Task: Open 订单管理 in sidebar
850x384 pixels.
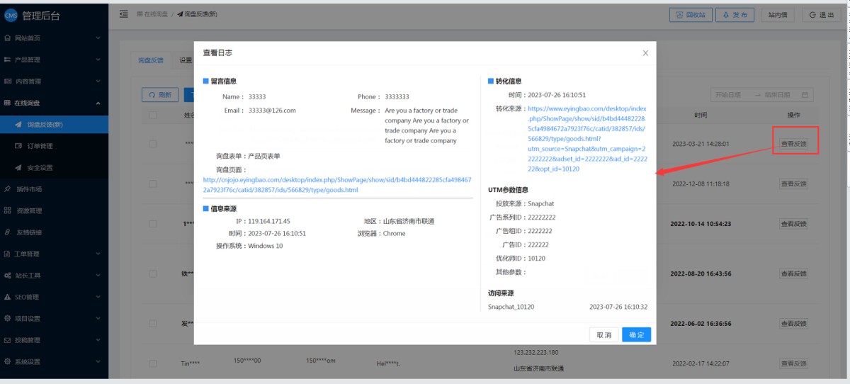Action: coord(44,146)
